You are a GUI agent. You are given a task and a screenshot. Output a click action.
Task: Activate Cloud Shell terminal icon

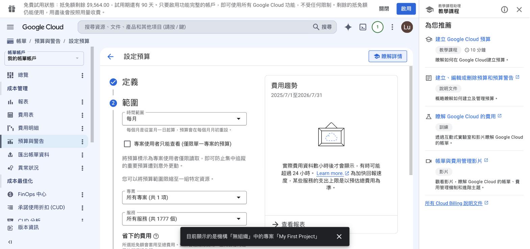point(363,27)
